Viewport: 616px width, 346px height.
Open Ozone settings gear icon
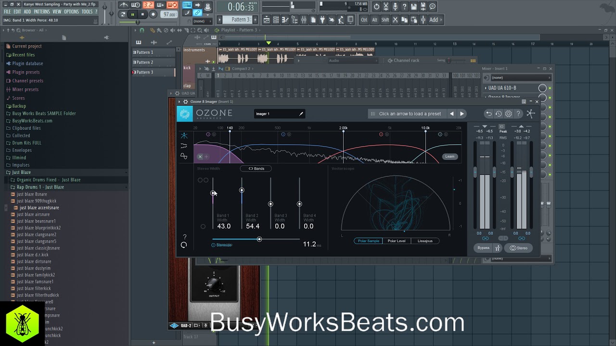508,114
